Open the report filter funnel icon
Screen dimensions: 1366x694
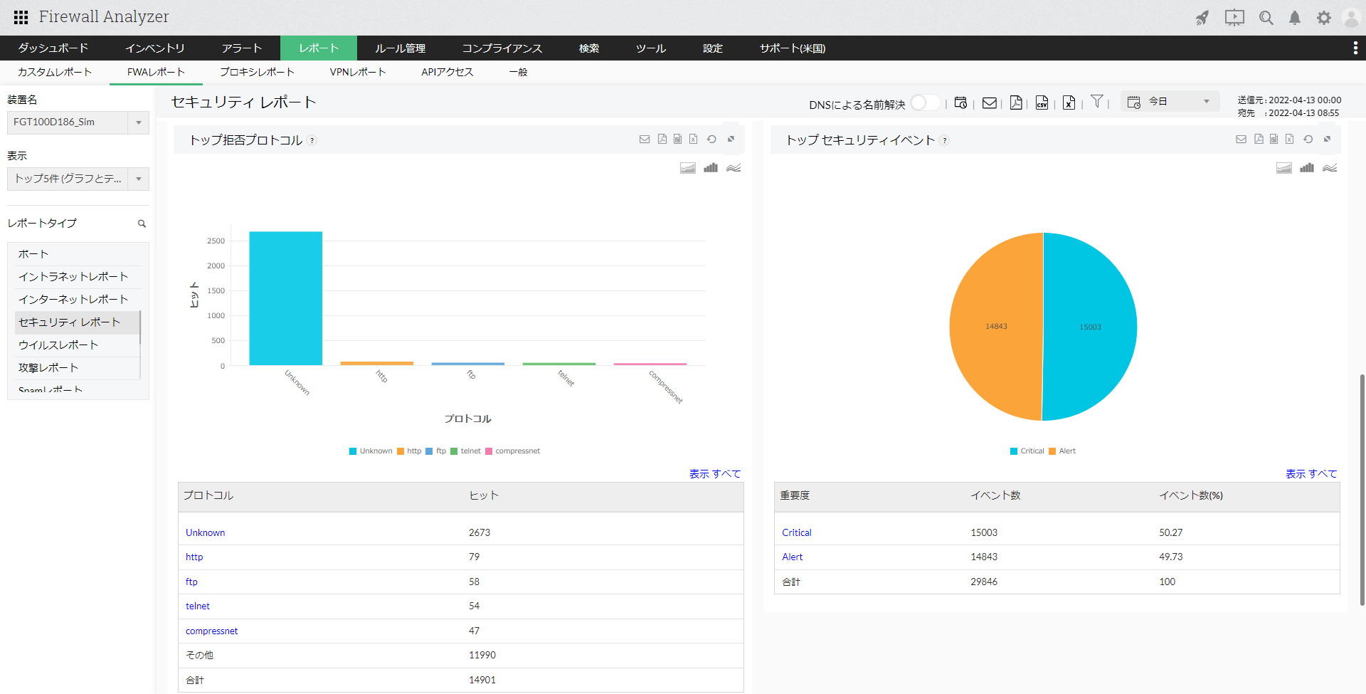coord(1097,102)
